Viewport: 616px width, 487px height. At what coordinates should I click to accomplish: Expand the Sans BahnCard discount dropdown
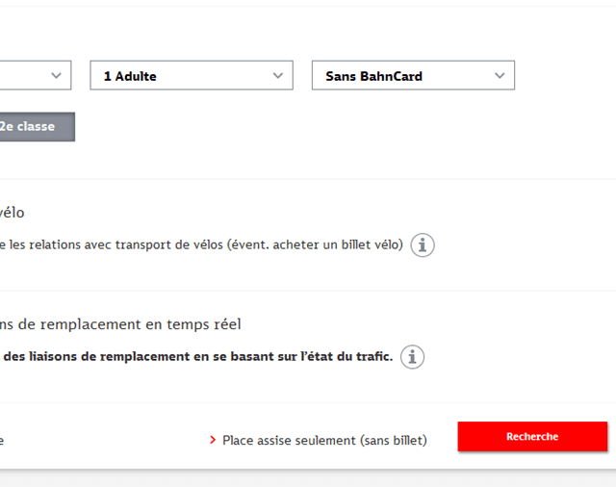click(x=413, y=75)
